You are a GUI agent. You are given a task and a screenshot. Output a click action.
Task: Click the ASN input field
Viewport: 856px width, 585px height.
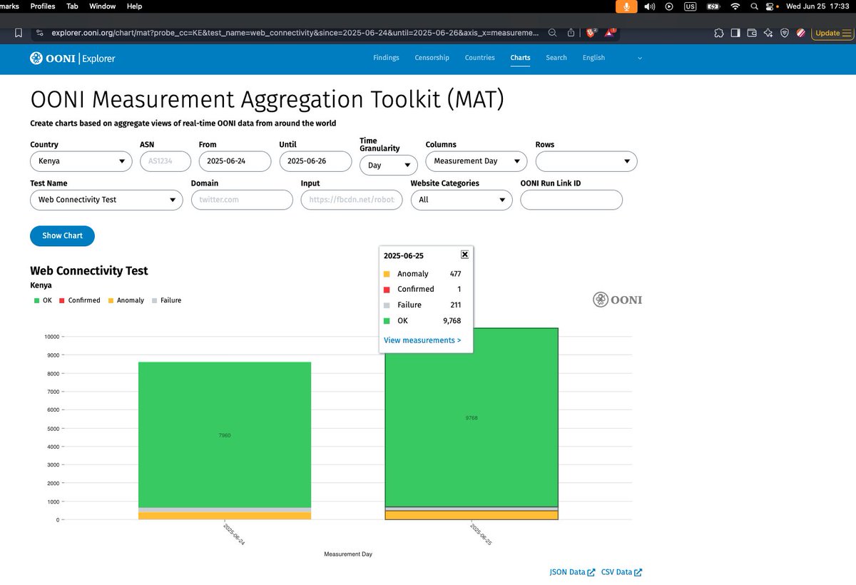pos(165,161)
